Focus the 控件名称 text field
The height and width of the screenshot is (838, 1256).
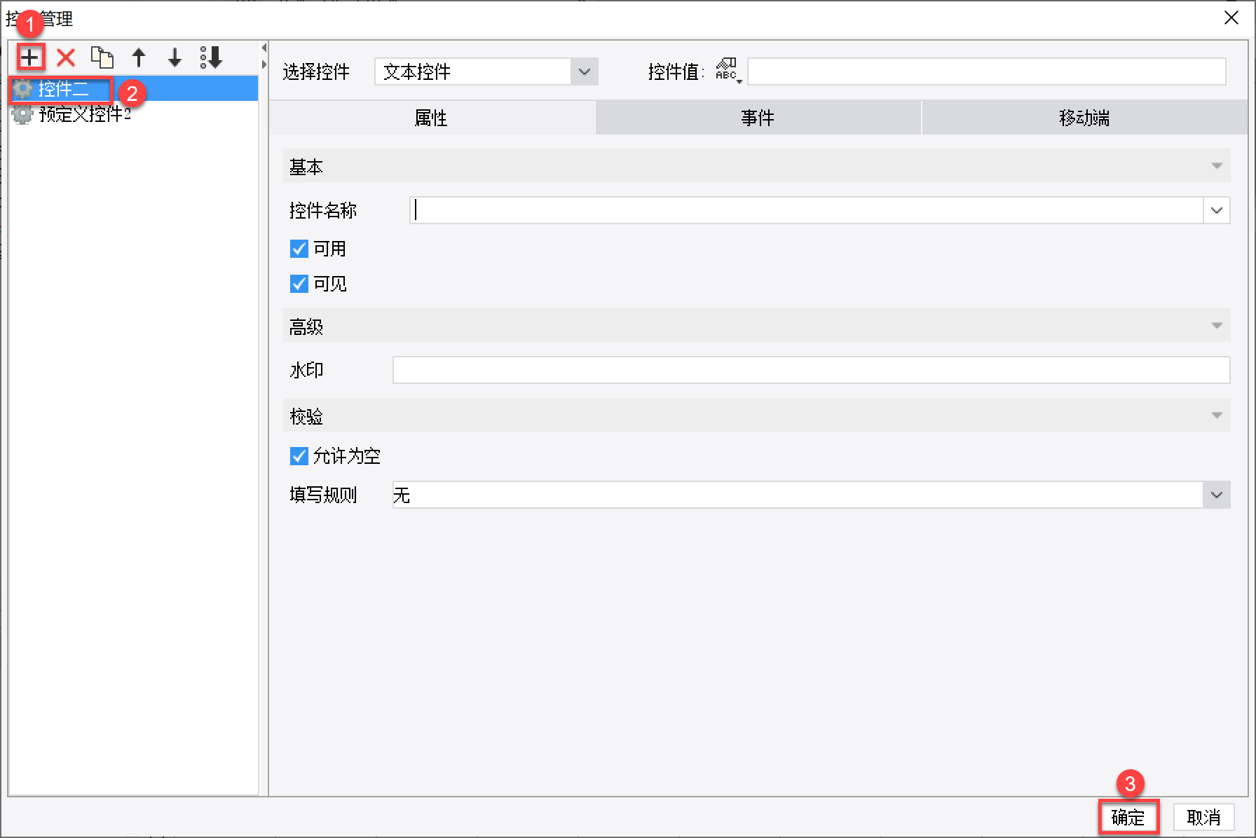click(806, 210)
